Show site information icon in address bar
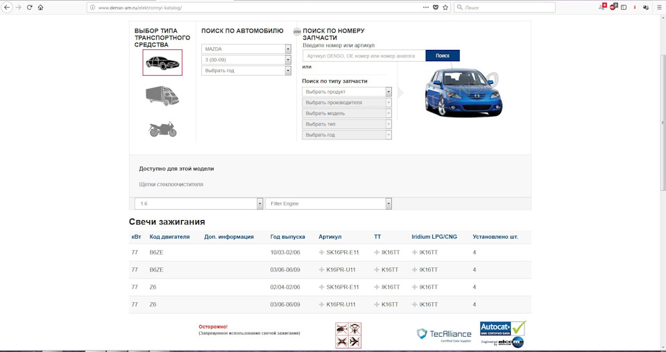The image size is (666, 352). coord(92,7)
